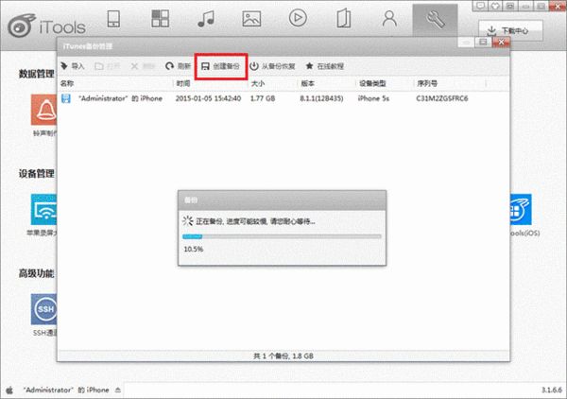Viewport: 567px width, 399px height.
Task: Eject device using bottom bar eject icon
Action: [118, 390]
